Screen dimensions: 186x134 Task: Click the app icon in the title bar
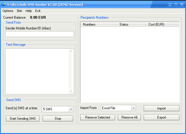[4, 5]
